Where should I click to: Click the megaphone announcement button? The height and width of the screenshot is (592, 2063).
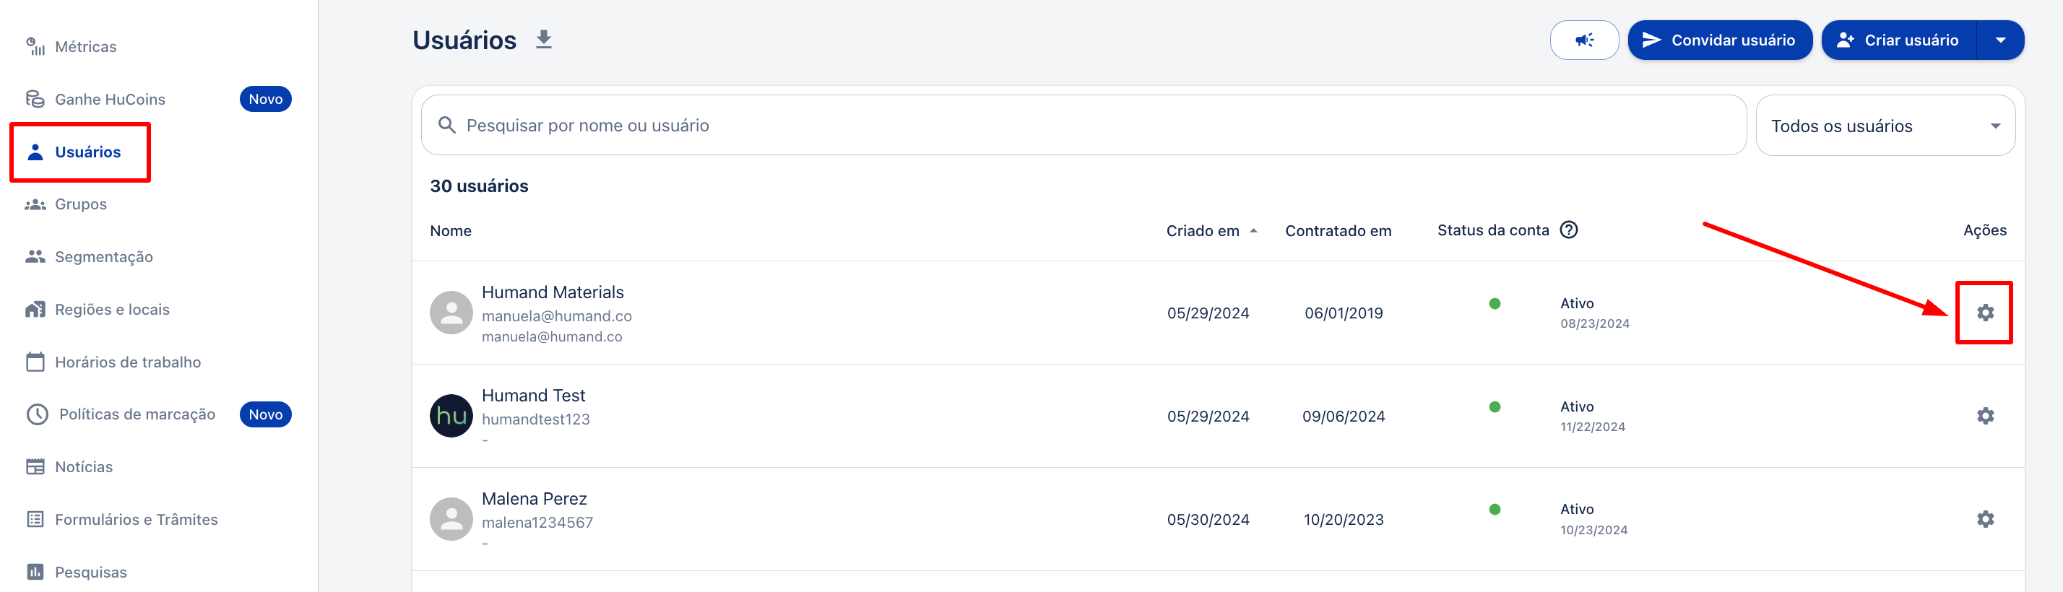[1583, 40]
